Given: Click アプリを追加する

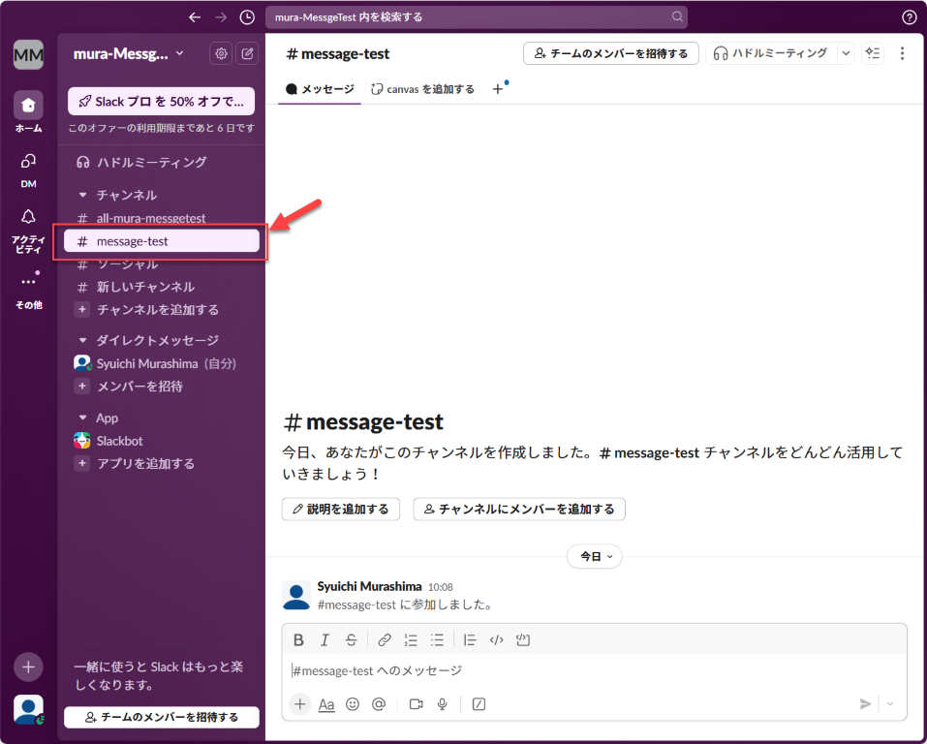Looking at the screenshot, I should [162, 464].
